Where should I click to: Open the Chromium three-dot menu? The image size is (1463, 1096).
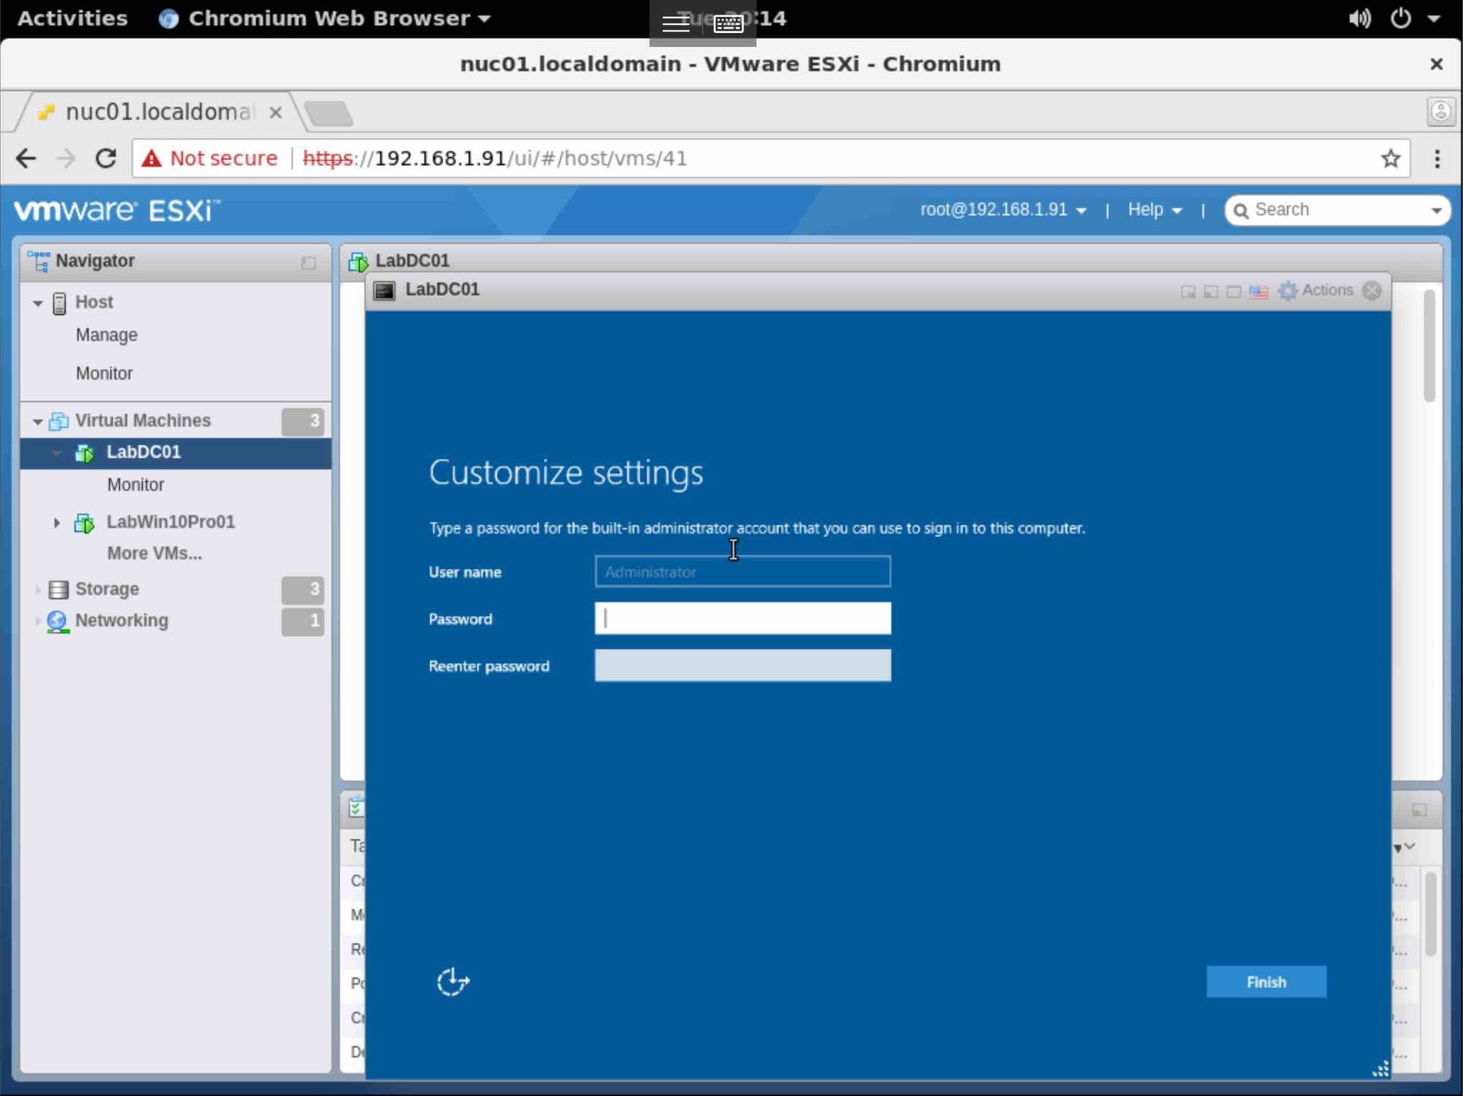click(1437, 159)
